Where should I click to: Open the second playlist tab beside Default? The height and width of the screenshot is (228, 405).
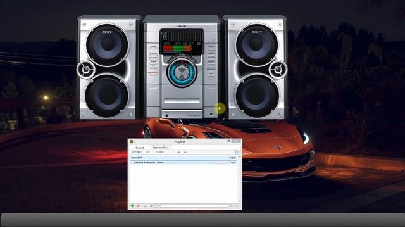[x=161, y=148]
